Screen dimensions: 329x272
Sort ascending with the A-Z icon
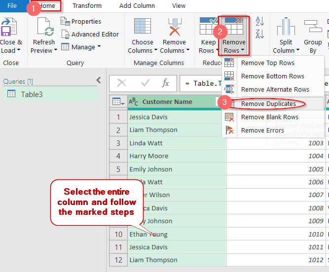(260, 21)
